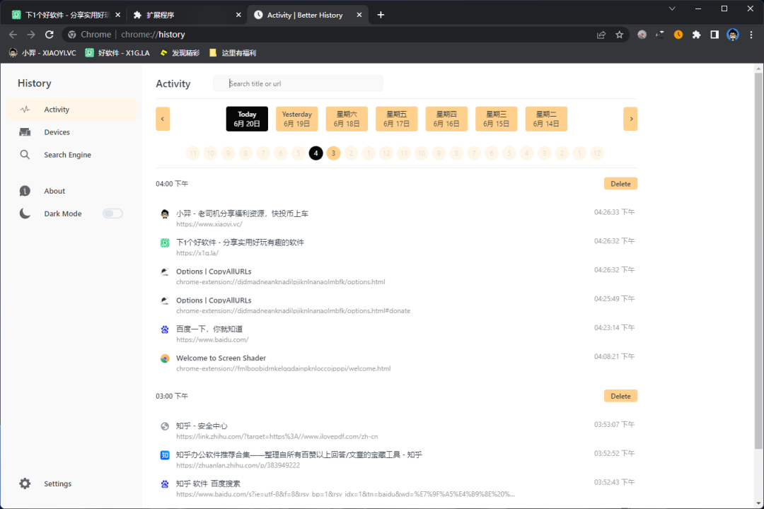This screenshot has width=764, height=509.
Task: Go to previous dates with left arrow
Action: tap(163, 119)
